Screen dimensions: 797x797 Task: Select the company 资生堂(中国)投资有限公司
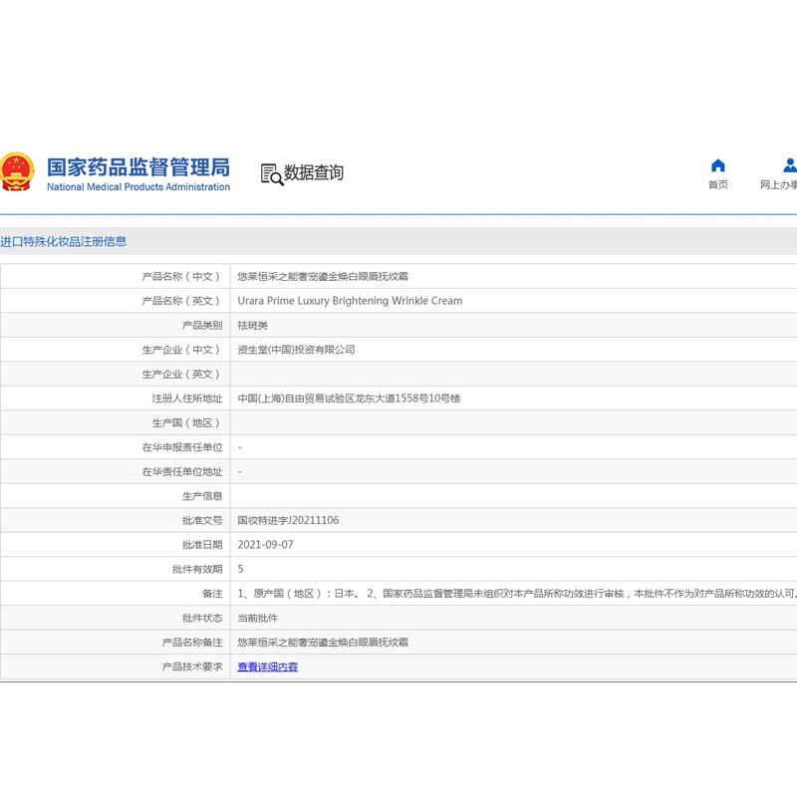click(296, 350)
